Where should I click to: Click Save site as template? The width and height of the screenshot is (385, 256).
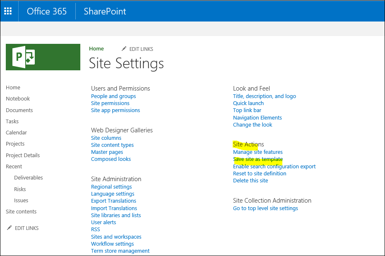coord(258,159)
